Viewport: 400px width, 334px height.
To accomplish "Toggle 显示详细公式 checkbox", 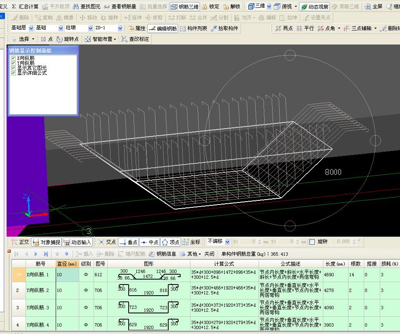I will pyautogui.click(x=14, y=73).
